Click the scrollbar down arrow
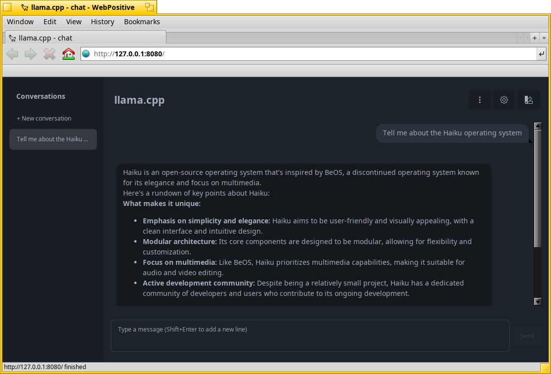The width and height of the screenshot is (551, 374). 538,301
